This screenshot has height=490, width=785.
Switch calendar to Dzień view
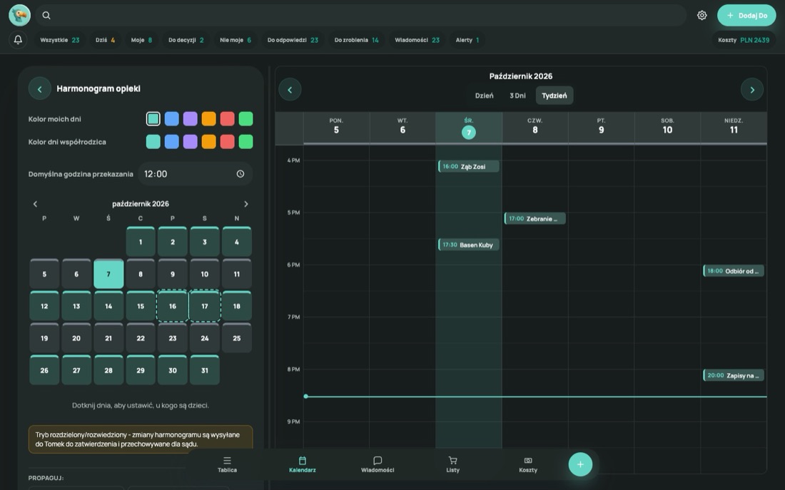click(484, 96)
